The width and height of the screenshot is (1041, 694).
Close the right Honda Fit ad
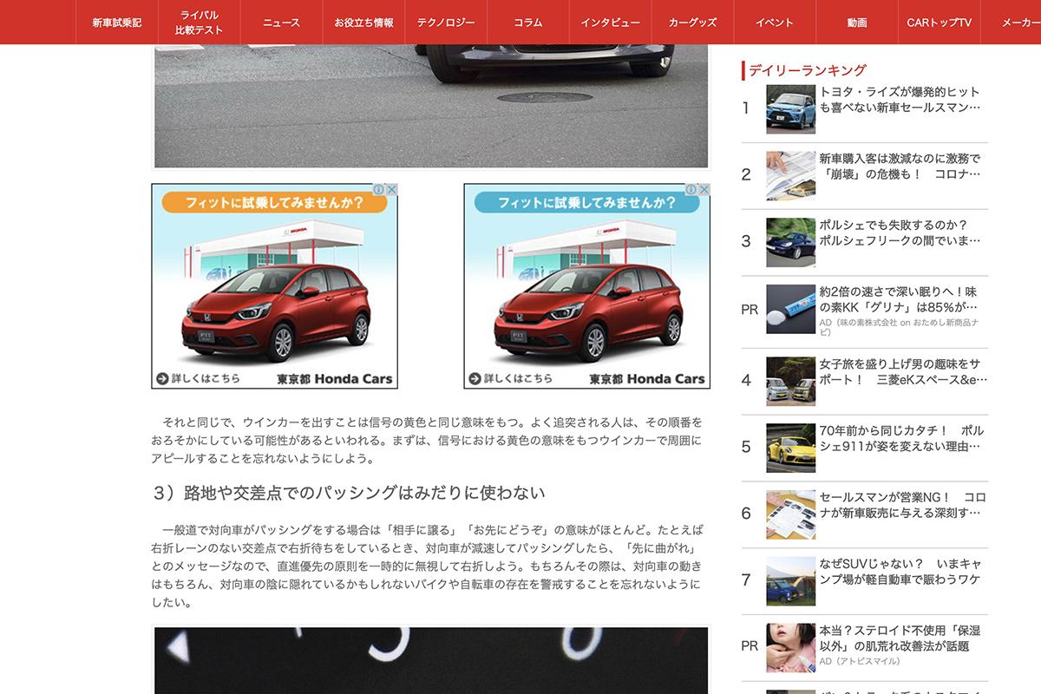(704, 190)
